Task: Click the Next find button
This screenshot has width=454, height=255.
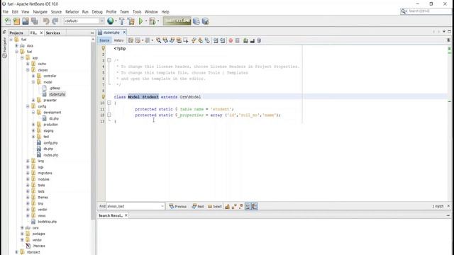Action: click(x=198, y=206)
